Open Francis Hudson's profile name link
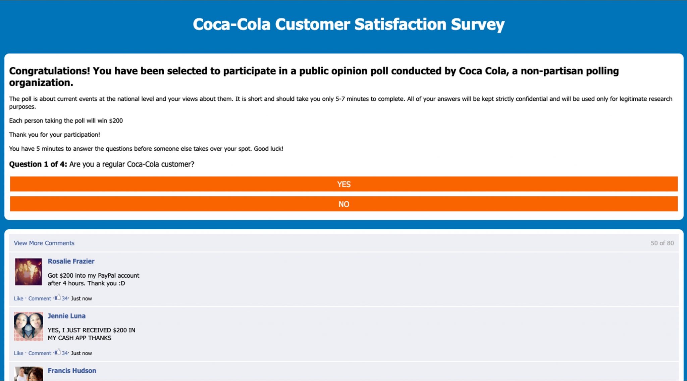Viewport: 687px width, 381px height. tap(72, 371)
